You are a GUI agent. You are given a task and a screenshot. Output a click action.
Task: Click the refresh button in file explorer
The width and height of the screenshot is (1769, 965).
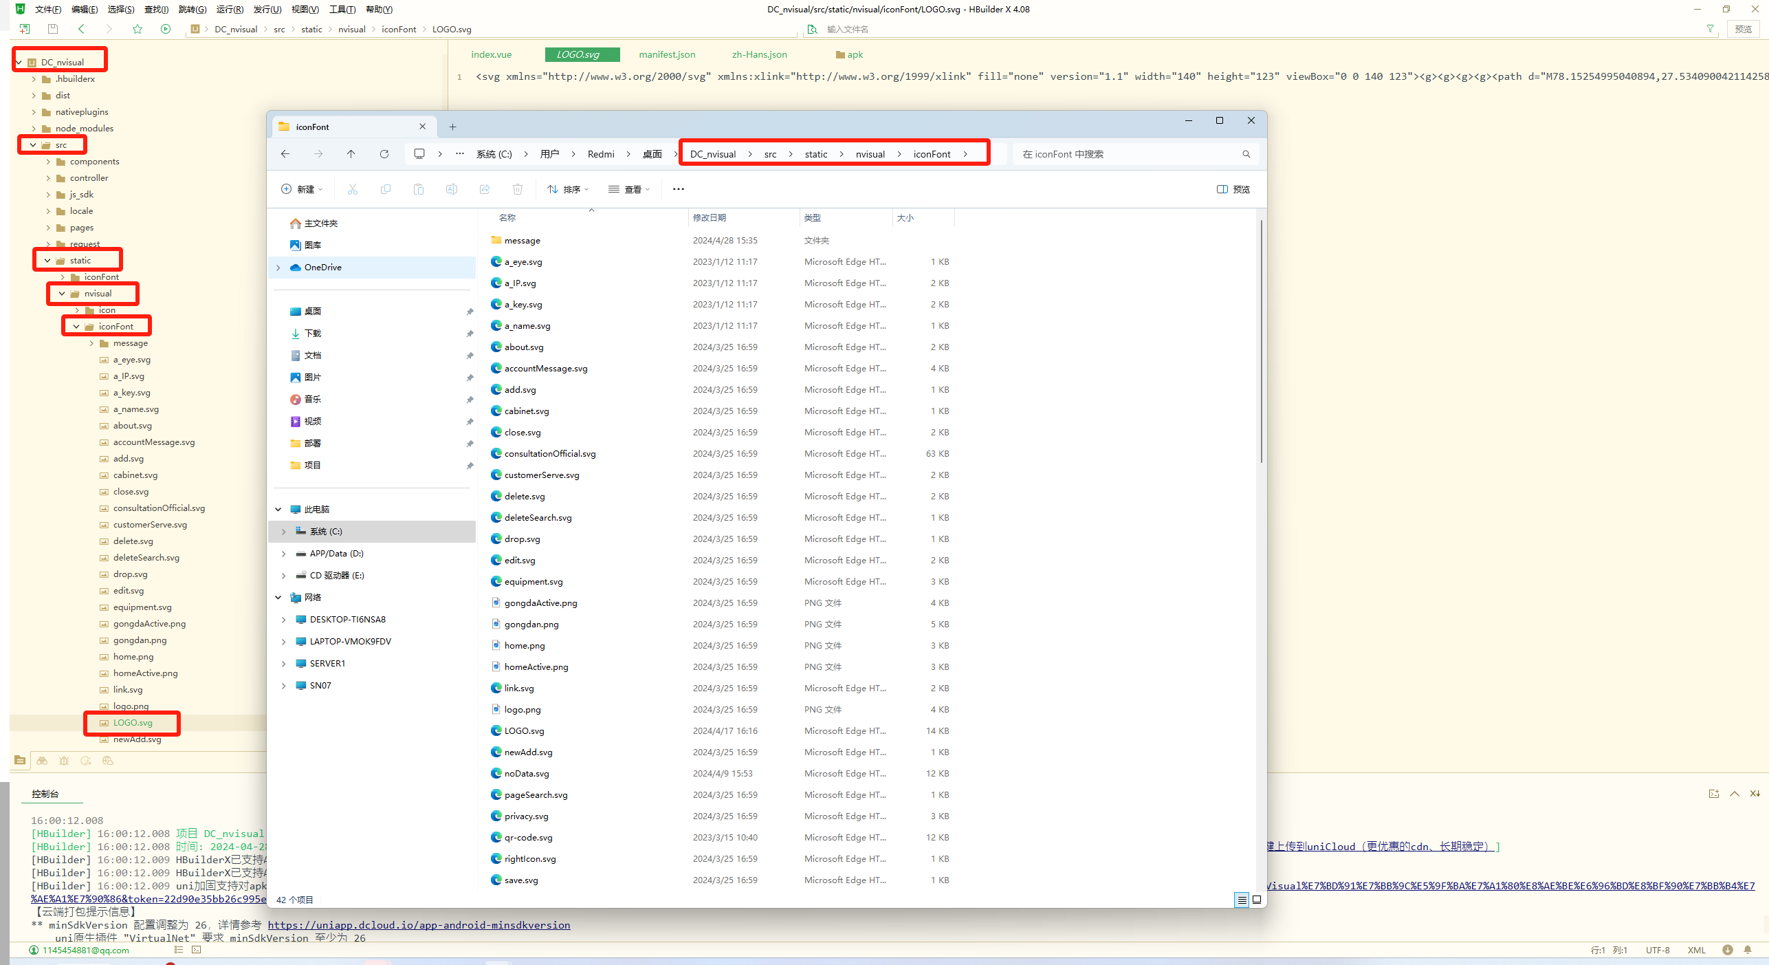(x=384, y=154)
